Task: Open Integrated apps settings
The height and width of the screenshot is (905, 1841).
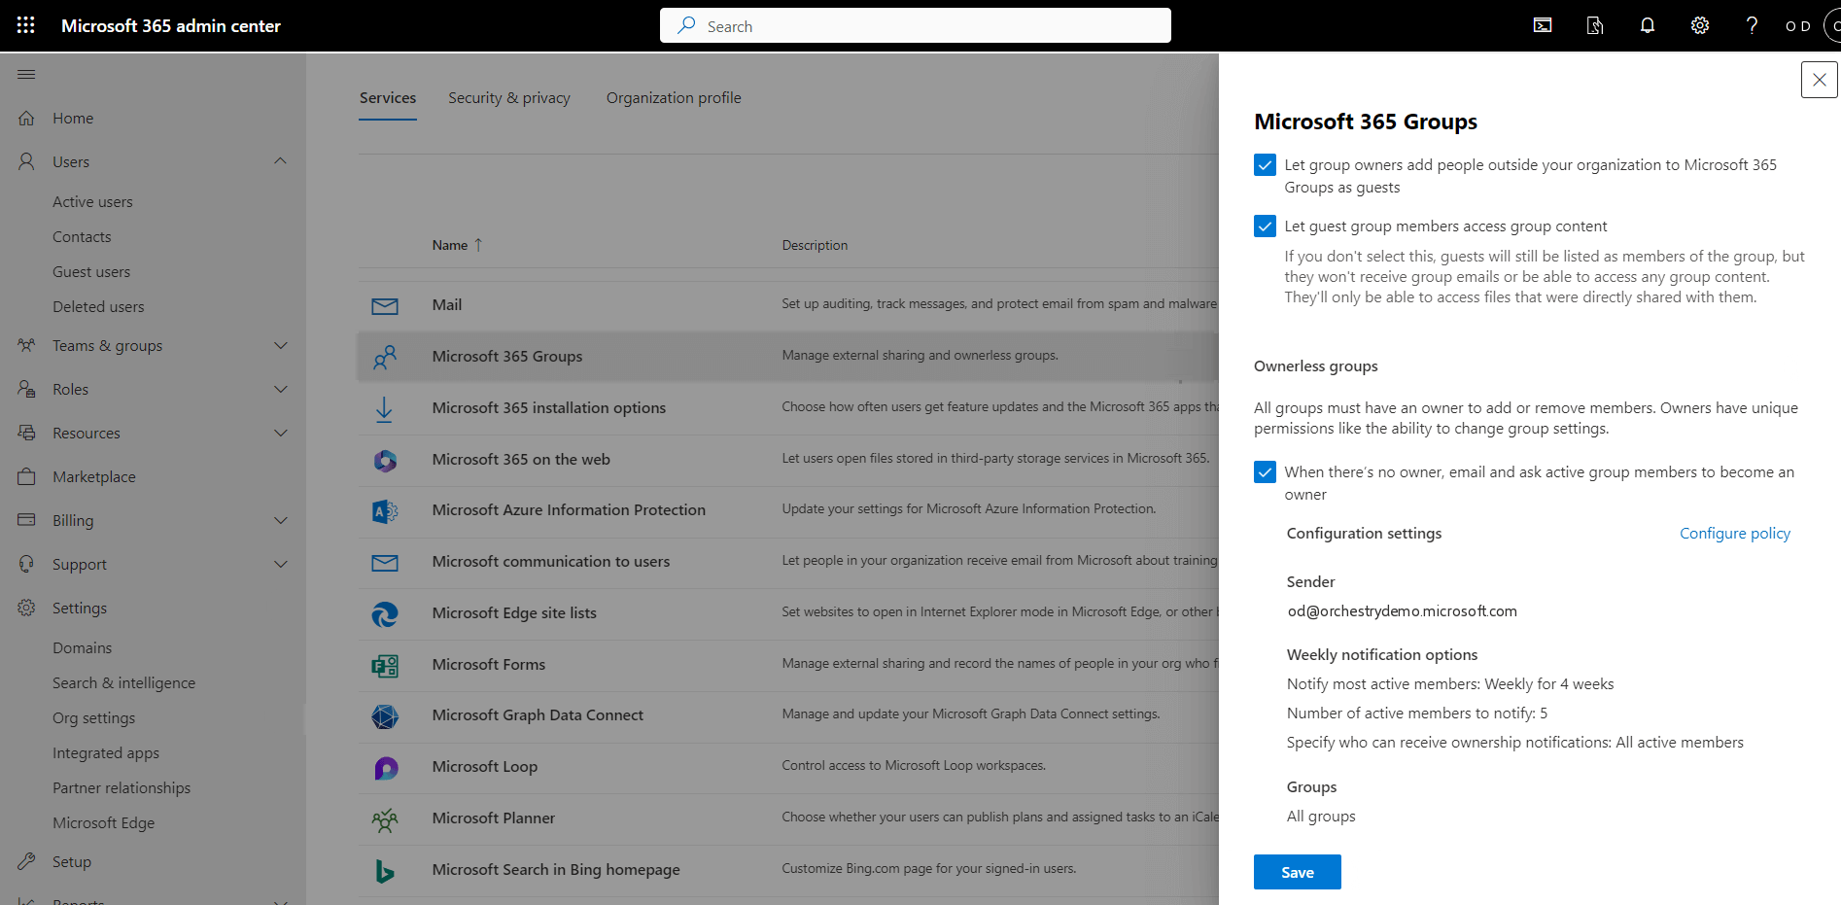Action: [x=106, y=753]
